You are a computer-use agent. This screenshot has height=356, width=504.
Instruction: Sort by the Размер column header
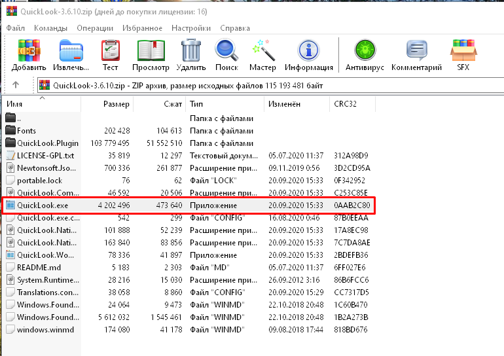point(107,104)
